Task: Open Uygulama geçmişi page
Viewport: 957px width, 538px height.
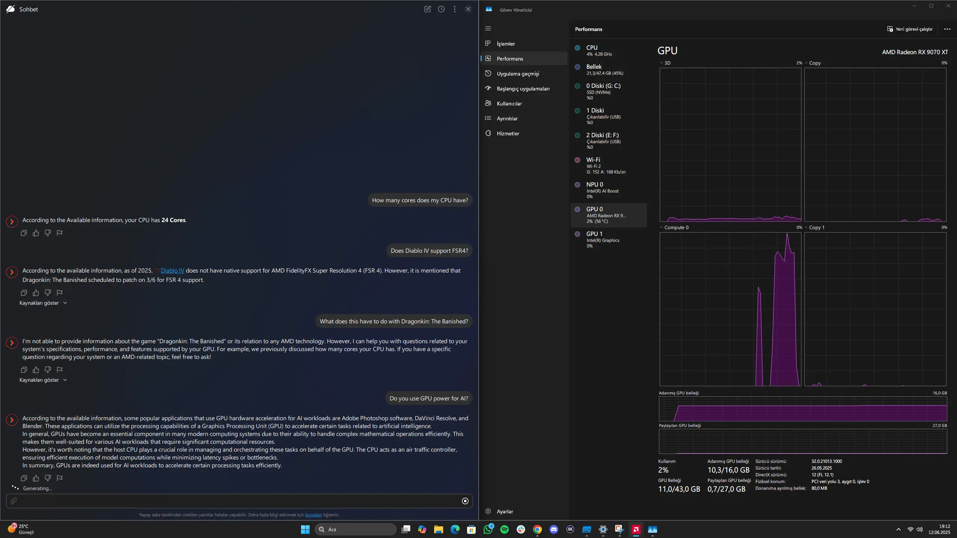Action: coord(524,74)
